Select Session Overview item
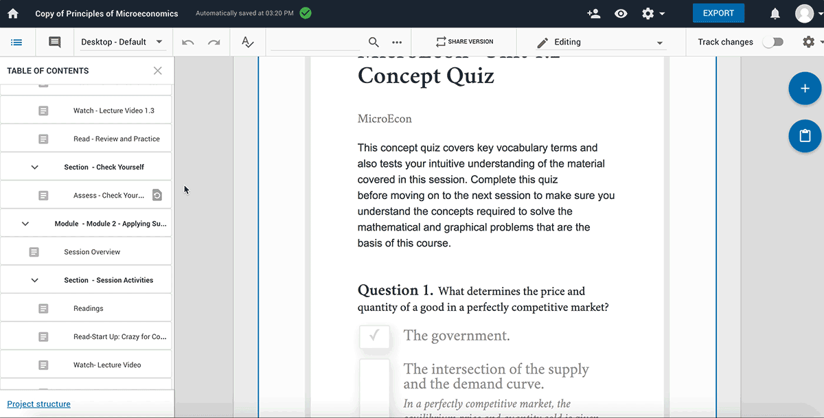 tap(92, 252)
